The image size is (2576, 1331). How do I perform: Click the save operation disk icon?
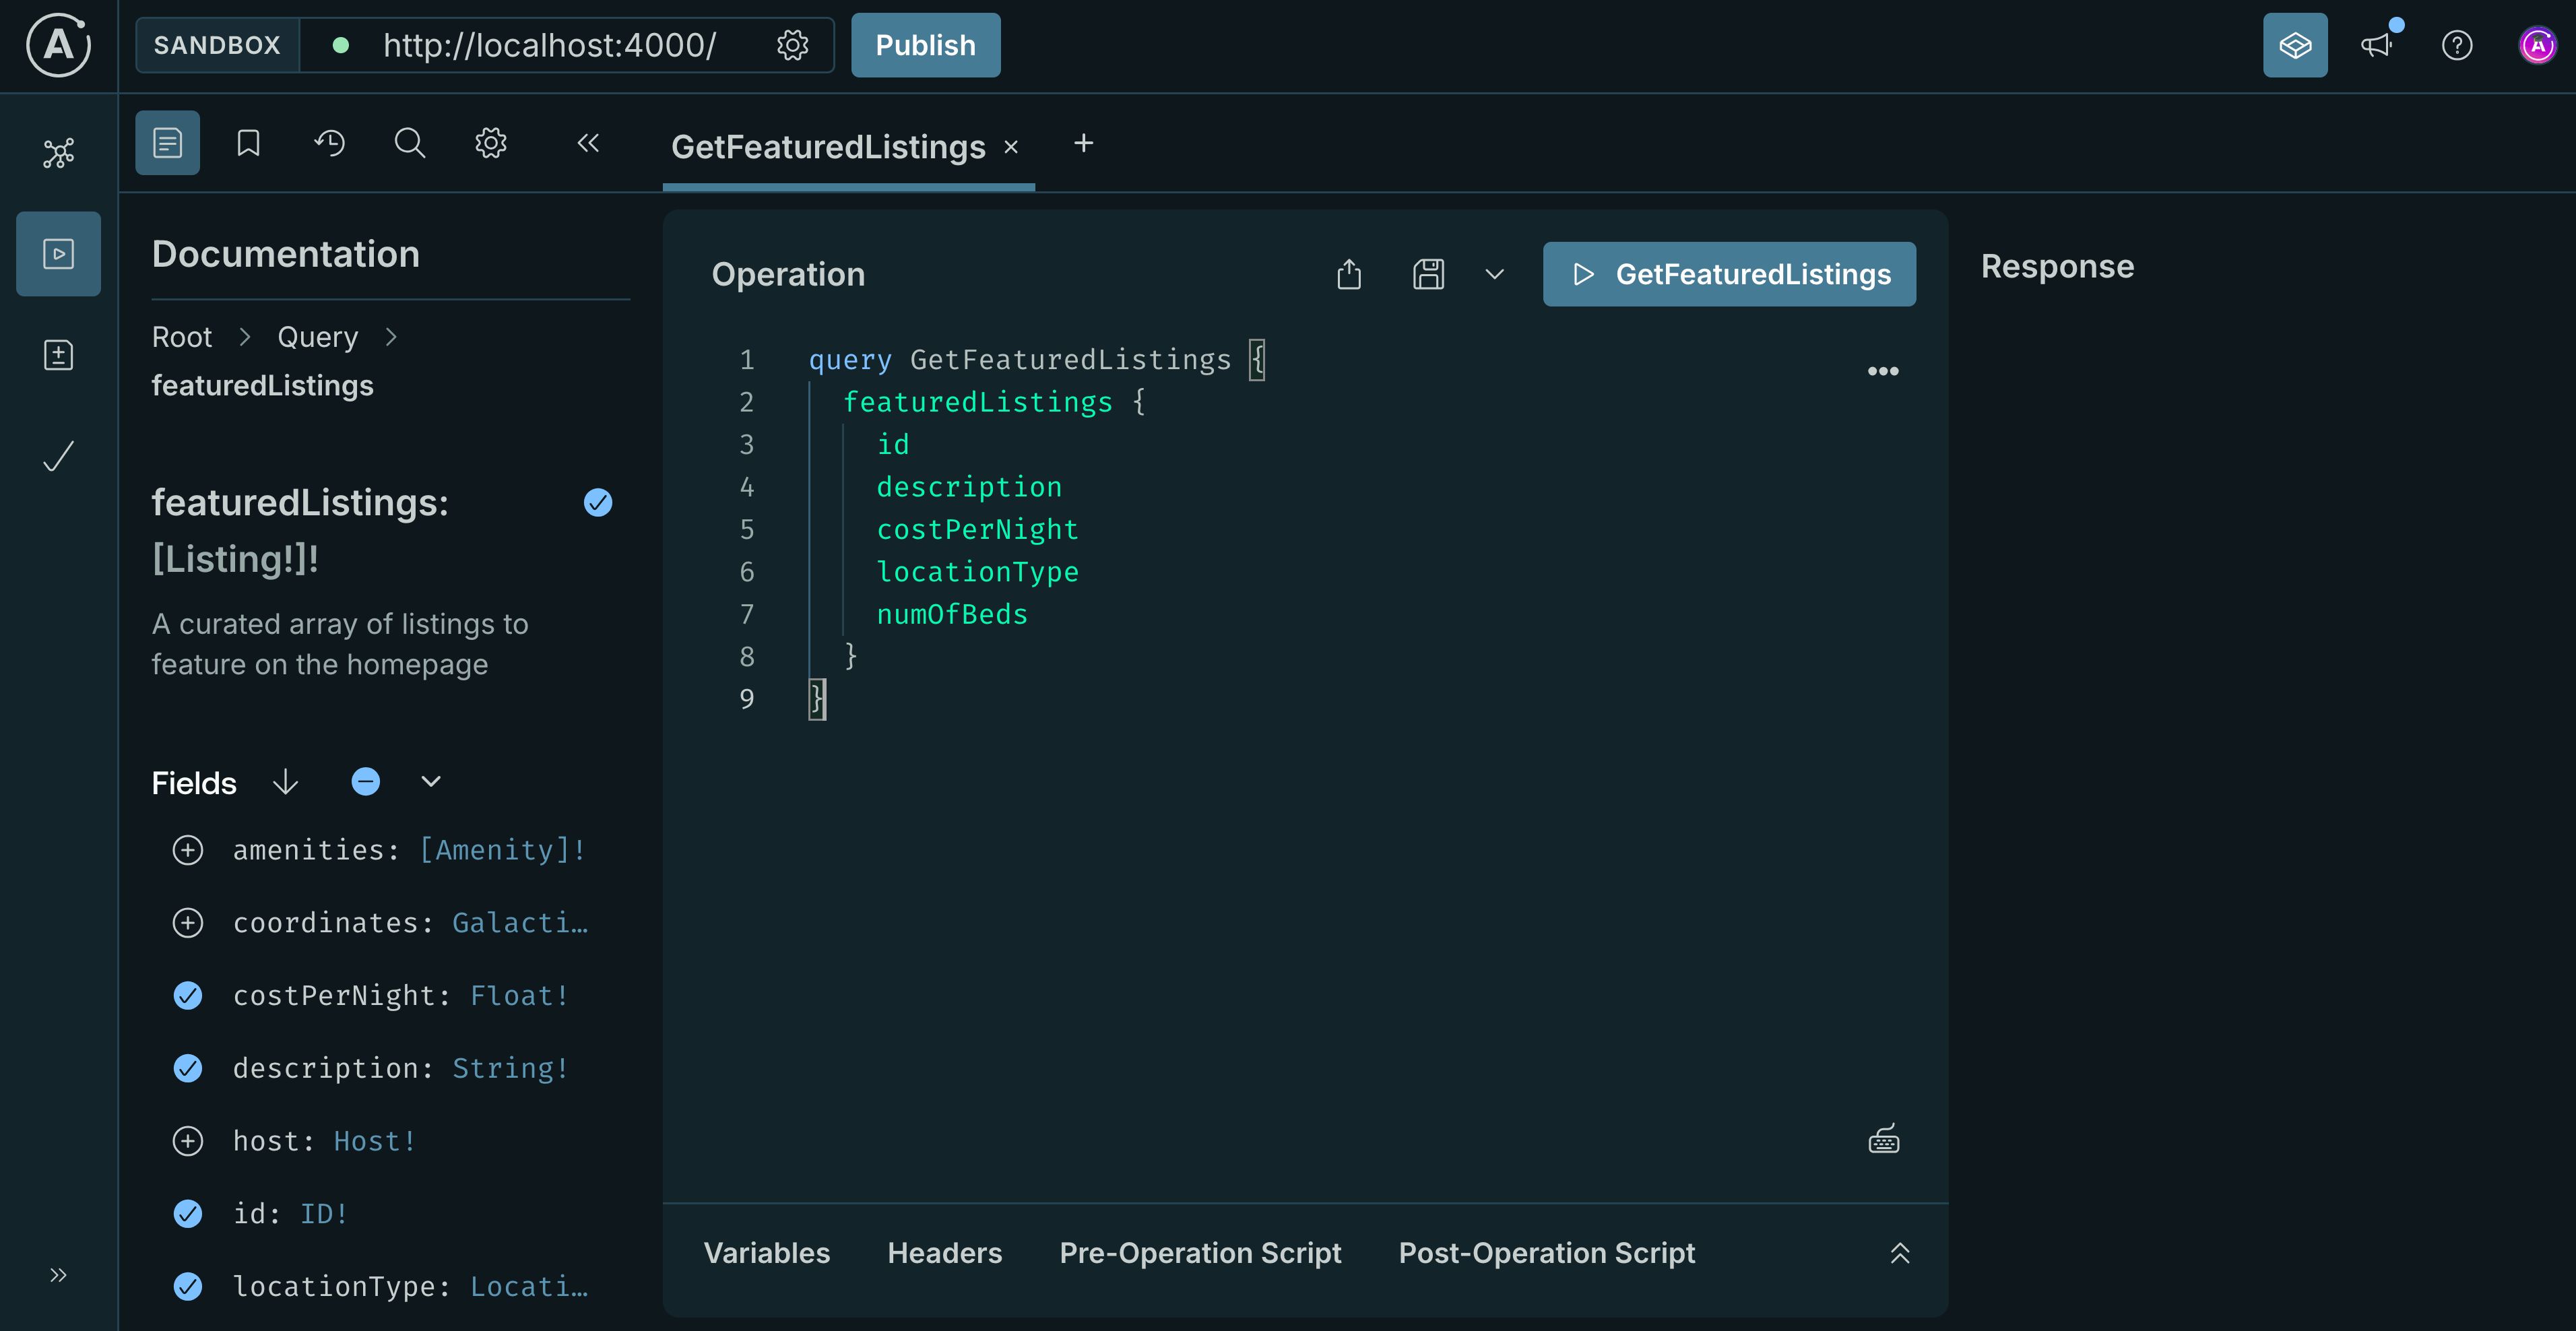pyautogui.click(x=1428, y=273)
